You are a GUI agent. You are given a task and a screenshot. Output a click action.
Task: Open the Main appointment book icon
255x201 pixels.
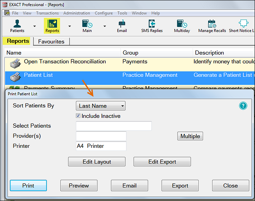87,26
